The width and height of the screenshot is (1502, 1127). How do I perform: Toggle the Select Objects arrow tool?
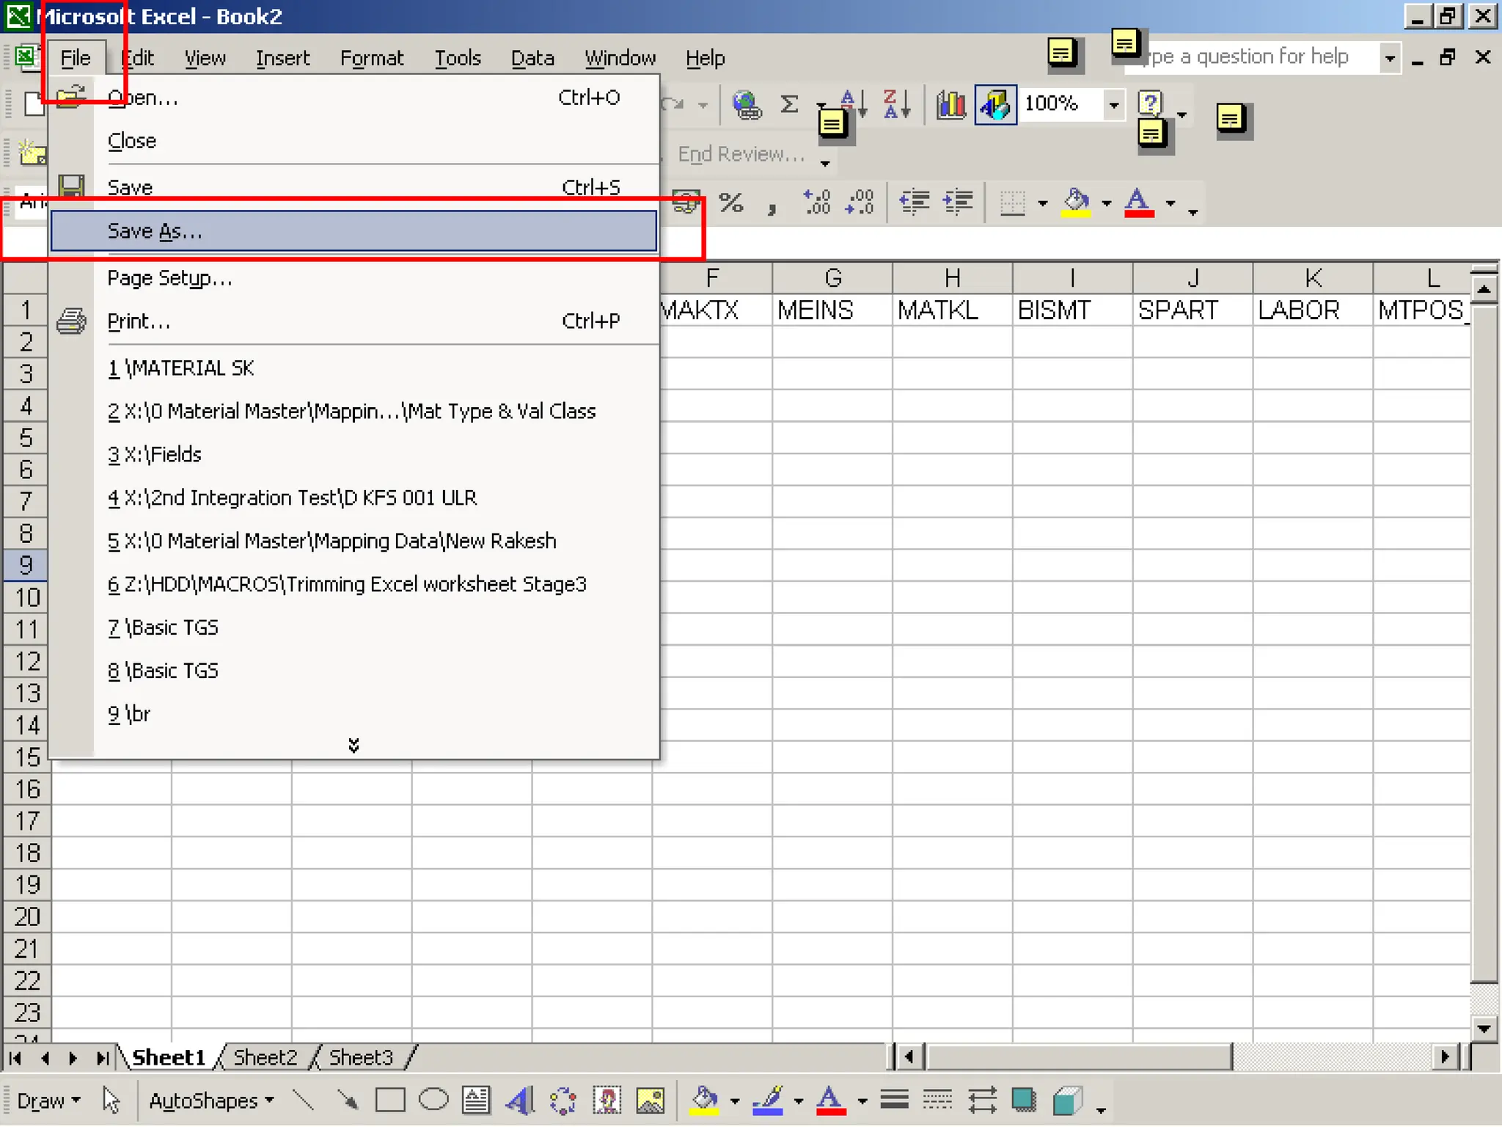click(111, 1101)
